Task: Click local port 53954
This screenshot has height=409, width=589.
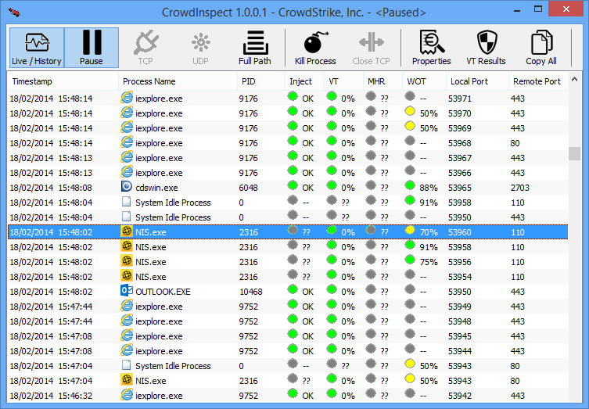Action: [460, 277]
